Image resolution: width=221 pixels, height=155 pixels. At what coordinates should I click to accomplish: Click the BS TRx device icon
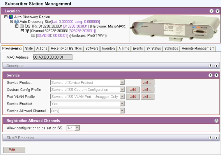coord(22,26)
